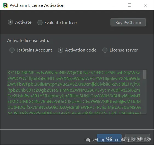Click the Evaluate for free label
154x145 pixels.
[x=61, y=23]
